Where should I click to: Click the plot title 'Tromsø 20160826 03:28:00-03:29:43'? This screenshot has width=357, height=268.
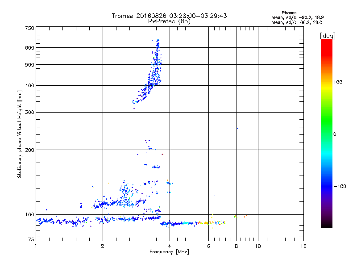point(169,16)
